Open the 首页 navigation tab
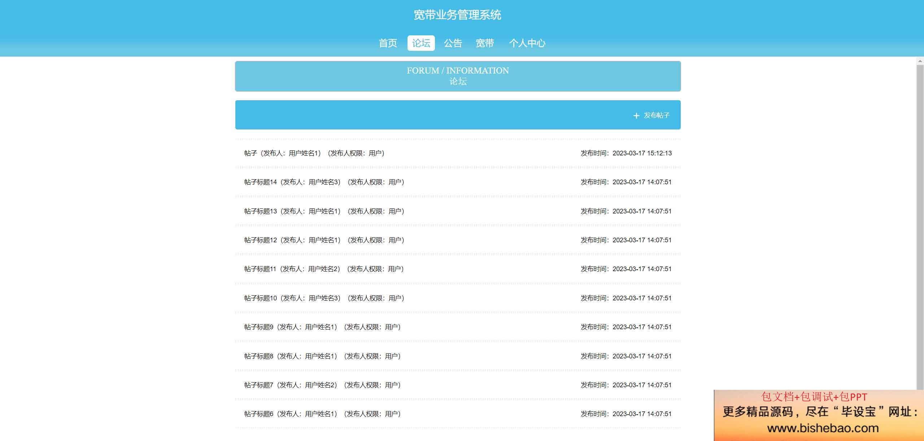This screenshot has height=441, width=924. click(388, 43)
